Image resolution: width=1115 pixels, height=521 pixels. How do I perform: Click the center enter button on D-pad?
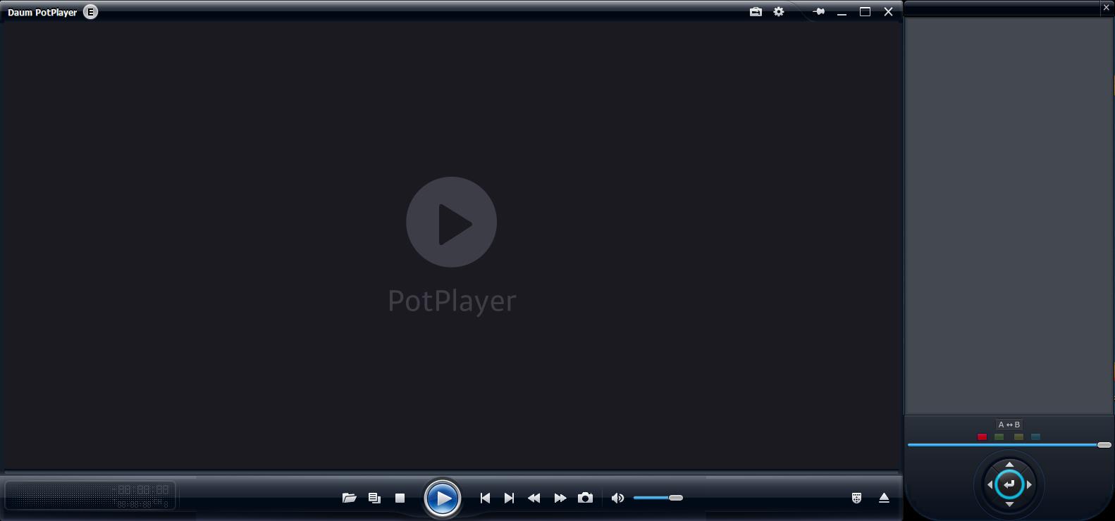tap(1009, 484)
